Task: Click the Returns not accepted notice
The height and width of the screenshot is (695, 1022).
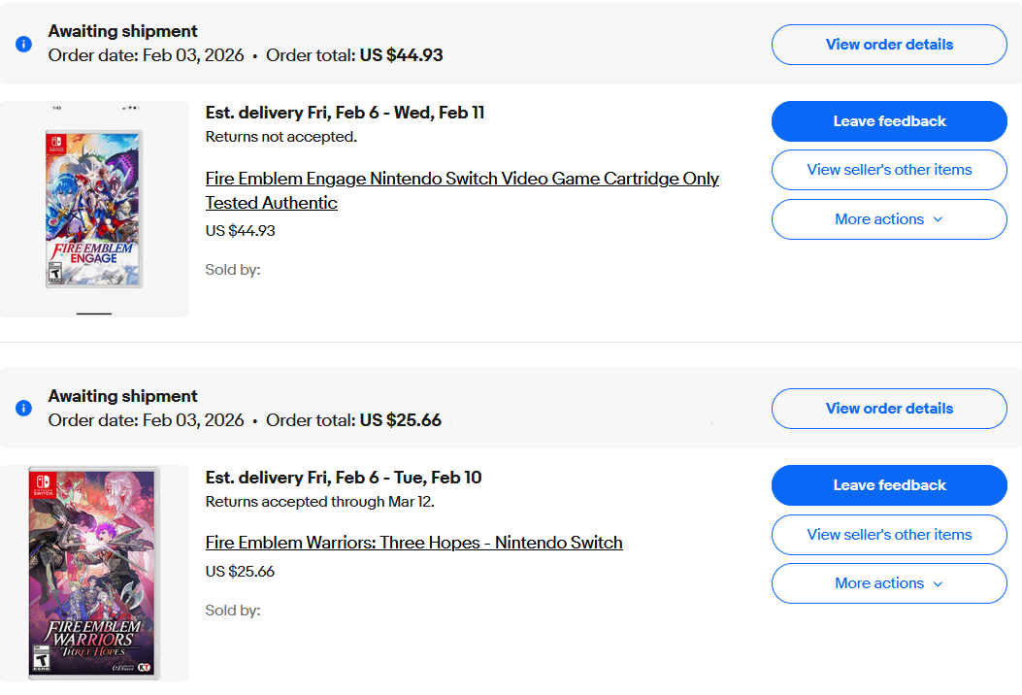Action: tap(281, 137)
